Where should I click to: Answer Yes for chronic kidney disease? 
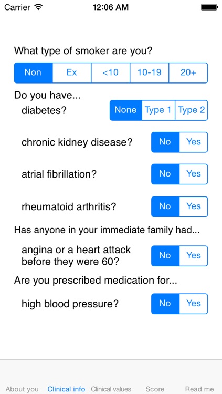click(194, 142)
